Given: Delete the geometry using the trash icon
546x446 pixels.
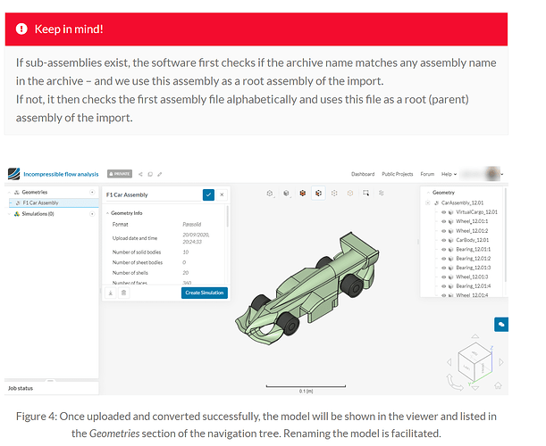Looking at the screenshot, I should pos(123,293).
